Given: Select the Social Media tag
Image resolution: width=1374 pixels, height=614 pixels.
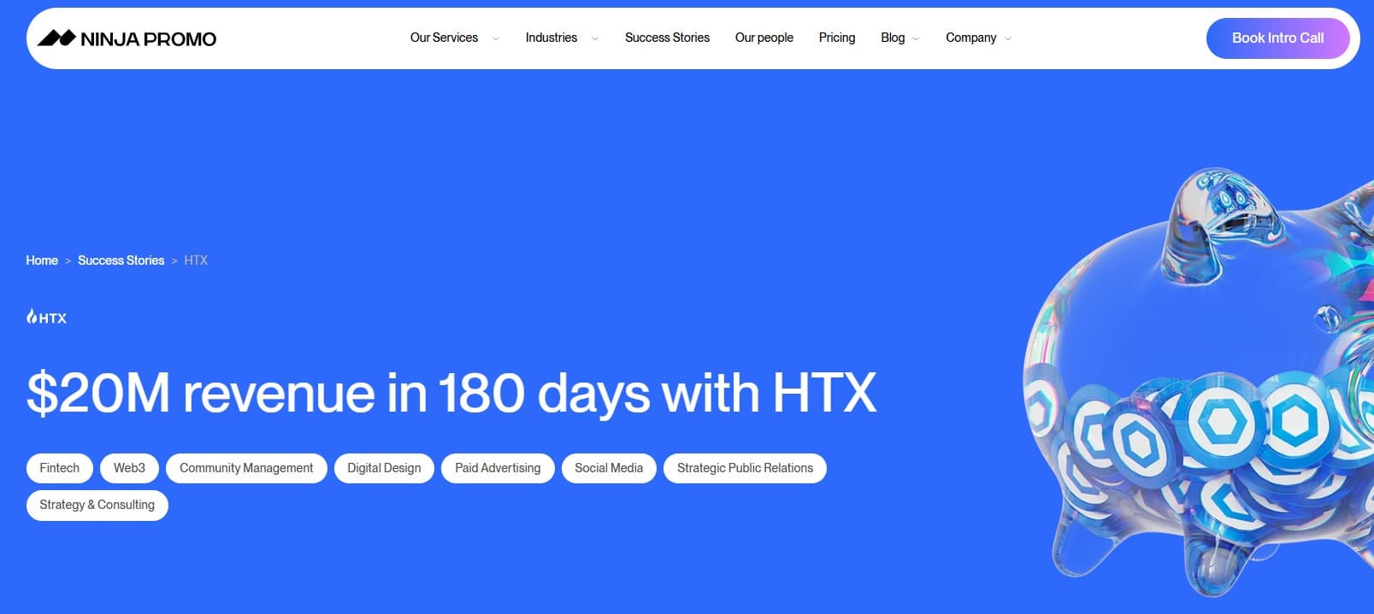Looking at the screenshot, I should click(609, 468).
